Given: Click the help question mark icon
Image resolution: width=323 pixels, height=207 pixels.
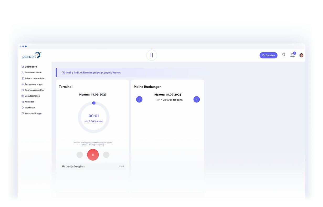Looking at the screenshot, I should (x=283, y=55).
